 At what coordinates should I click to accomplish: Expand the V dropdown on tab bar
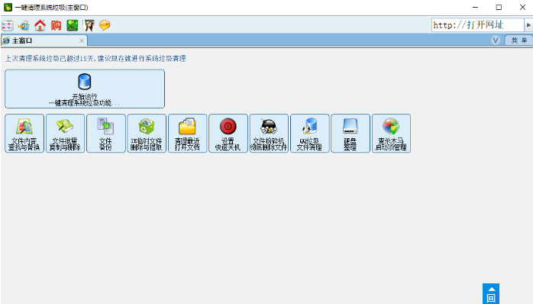pos(496,40)
